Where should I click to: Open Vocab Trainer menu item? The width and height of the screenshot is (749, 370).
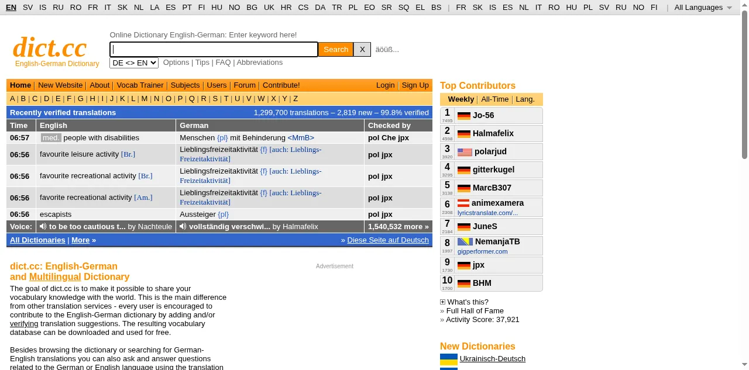coord(140,85)
